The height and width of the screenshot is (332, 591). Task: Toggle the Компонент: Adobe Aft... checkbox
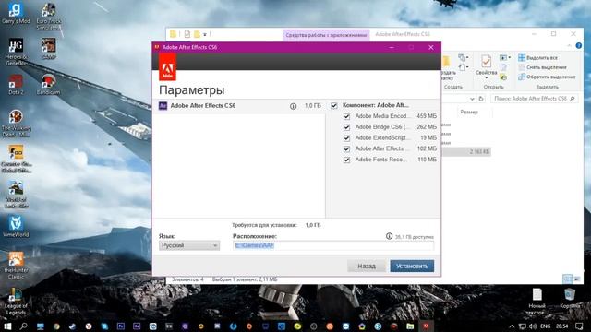pyautogui.click(x=334, y=105)
